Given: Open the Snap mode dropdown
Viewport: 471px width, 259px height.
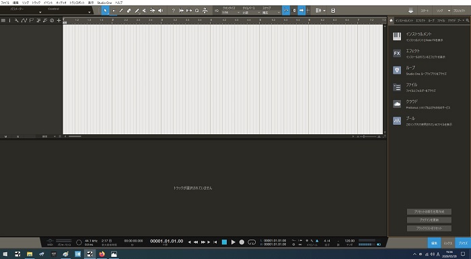Looking at the screenshot, I should pos(271,13).
